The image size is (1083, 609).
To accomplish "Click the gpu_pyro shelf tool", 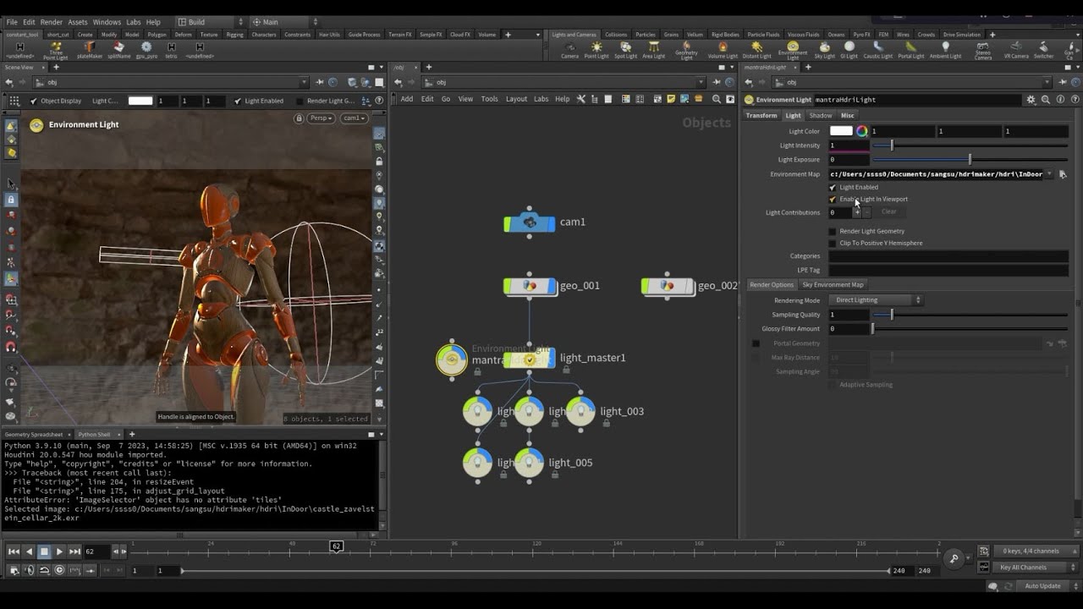I will coord(146,51).
